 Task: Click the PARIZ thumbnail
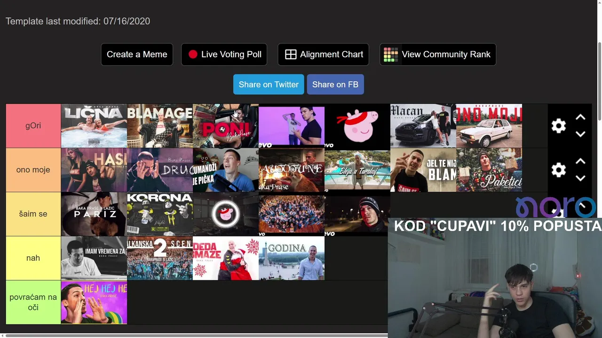coord(94,214)
